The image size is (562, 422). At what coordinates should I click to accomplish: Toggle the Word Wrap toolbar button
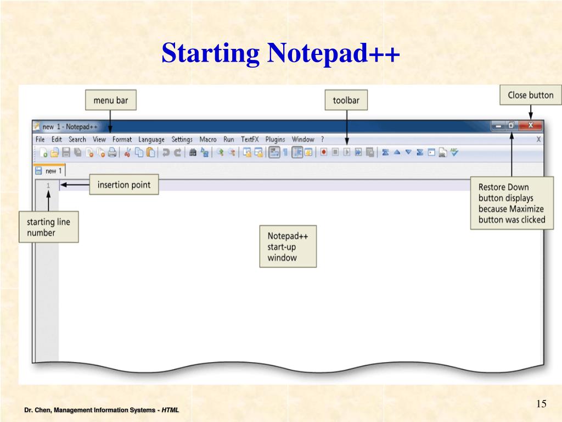274,153
